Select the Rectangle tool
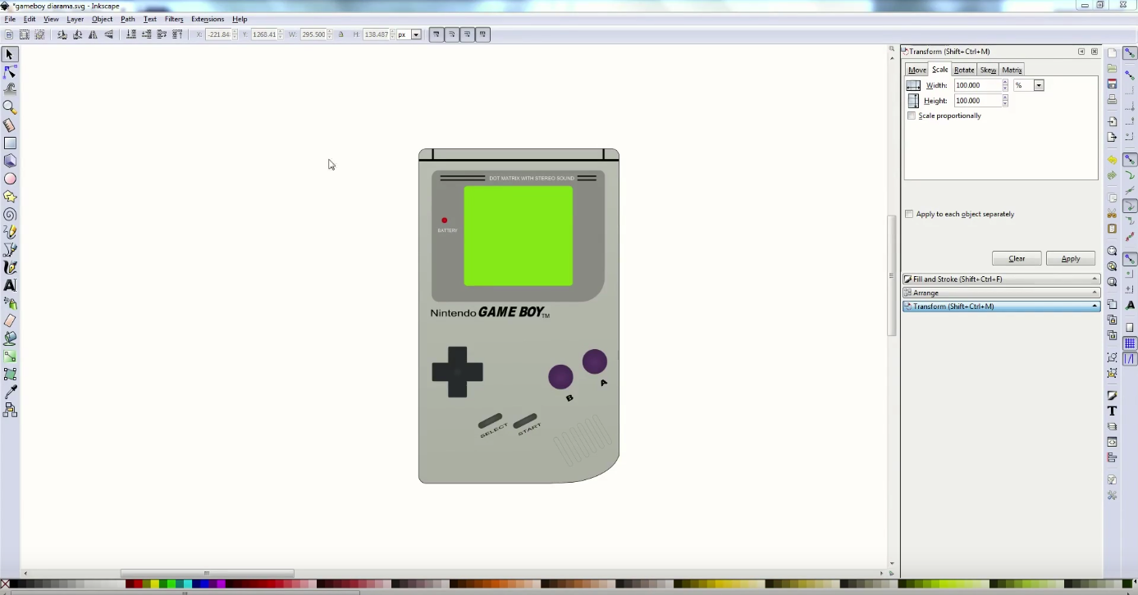 tap(10, 143)
